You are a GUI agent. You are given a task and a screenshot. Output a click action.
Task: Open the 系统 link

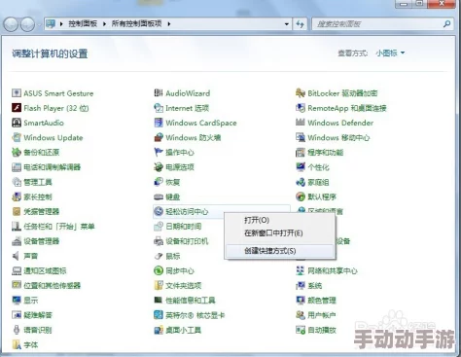click(314, 286)
